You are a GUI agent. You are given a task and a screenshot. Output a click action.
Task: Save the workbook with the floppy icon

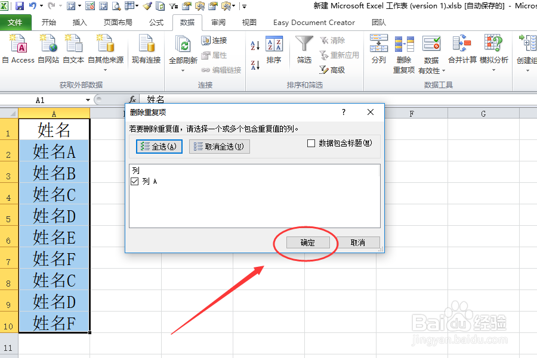click(x=20, y=5)
